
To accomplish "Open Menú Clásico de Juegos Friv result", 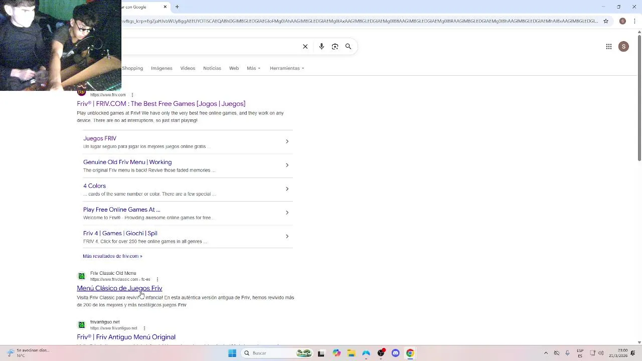I will point(119,288).
